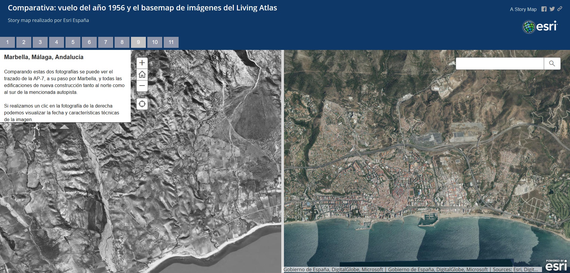Select the active tab 9

pyautogui.click(x=138, y=42)
